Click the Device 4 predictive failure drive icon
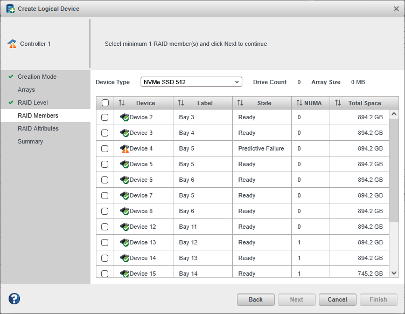The height and width of the screenshot is (314, 405). [124, 148]
